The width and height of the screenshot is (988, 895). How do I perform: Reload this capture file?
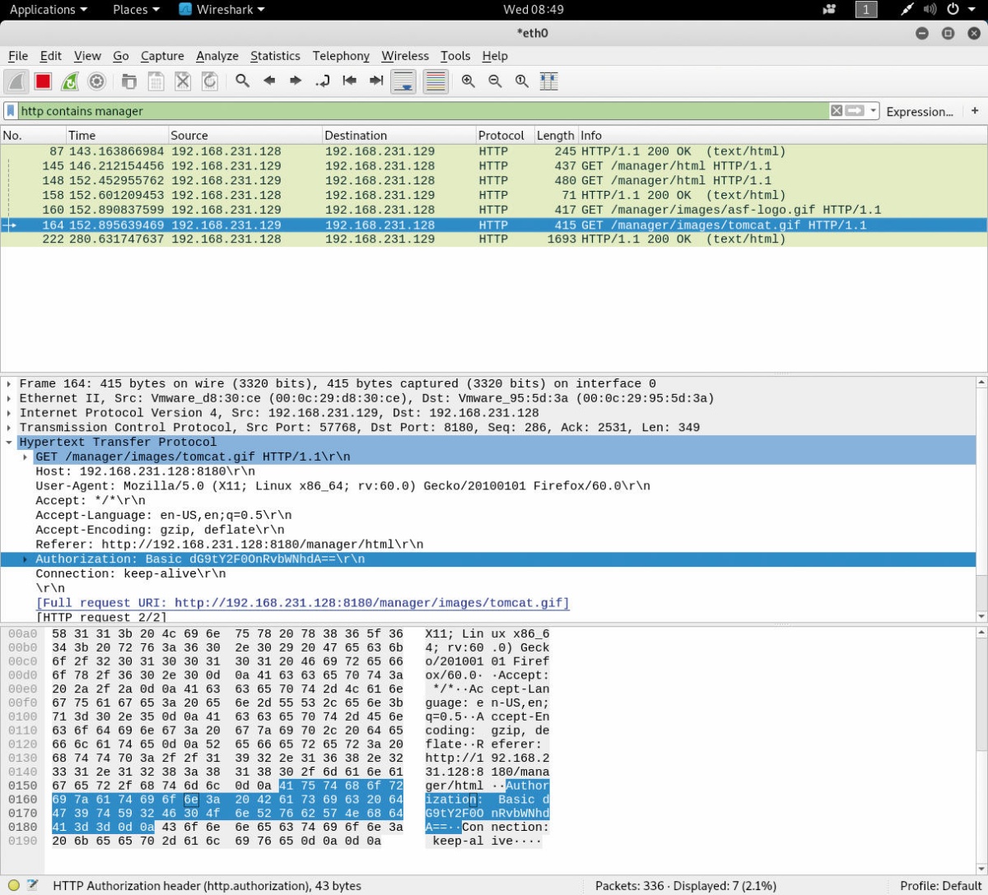tap(210, 81)
